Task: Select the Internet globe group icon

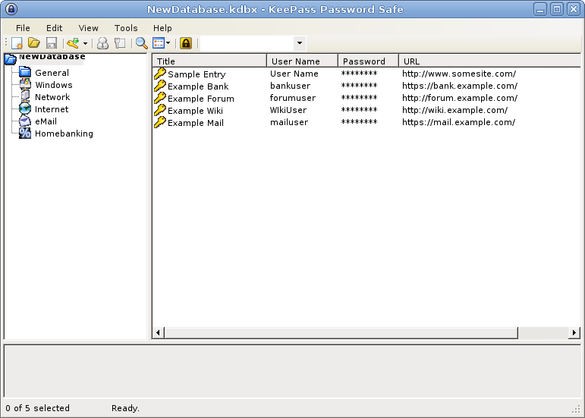Action: coord(25,108)
